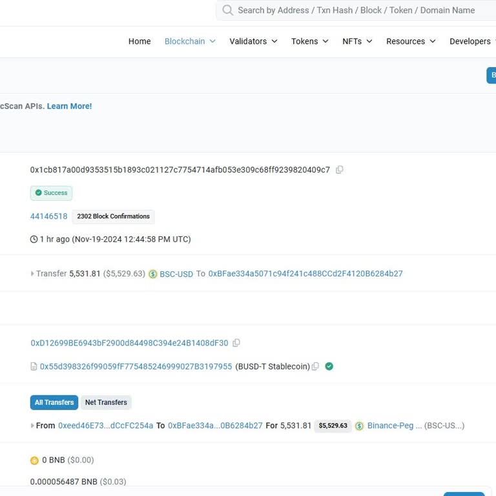This screenshot has height=496, width=496.
Task: Select the All Transfers tab
Action: tap(54, 402)
